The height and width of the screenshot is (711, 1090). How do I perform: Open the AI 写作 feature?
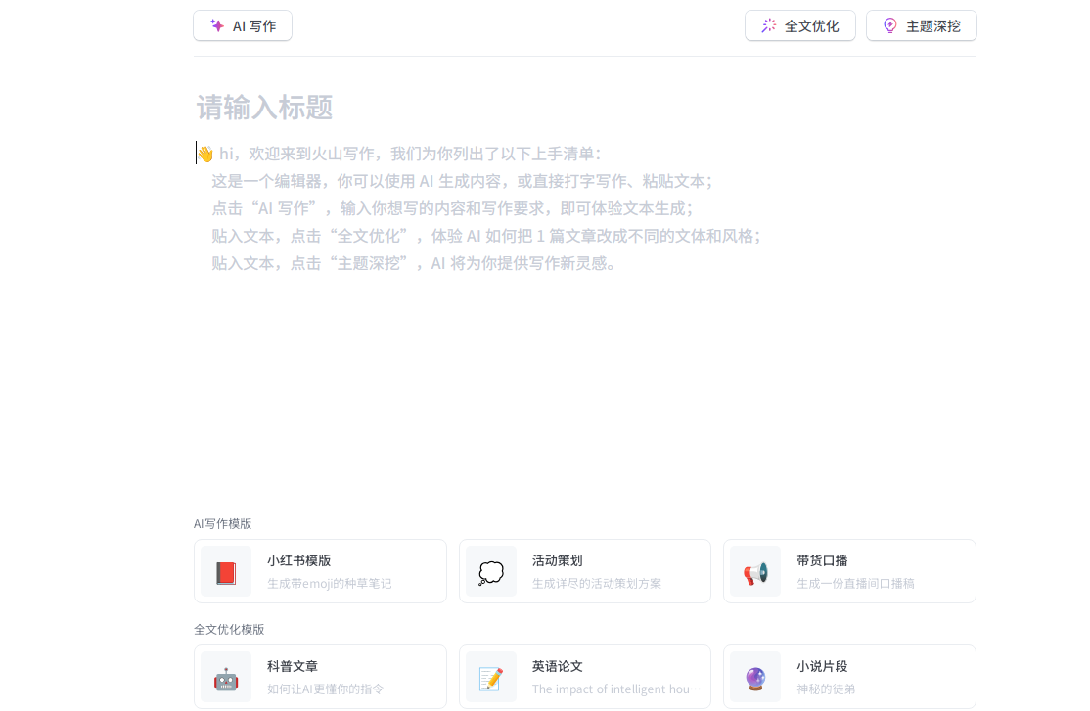click(242, 25)
